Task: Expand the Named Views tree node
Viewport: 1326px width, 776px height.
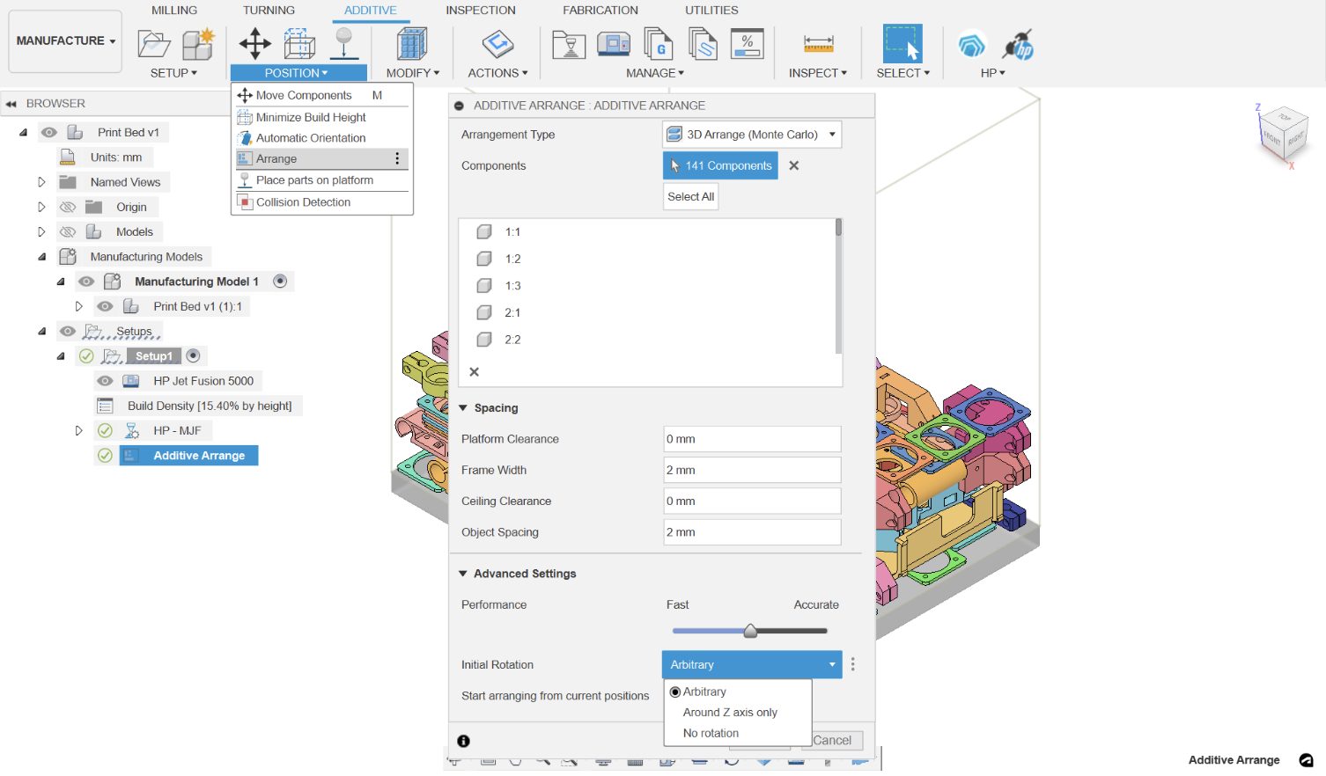Action: click(41, 181)
